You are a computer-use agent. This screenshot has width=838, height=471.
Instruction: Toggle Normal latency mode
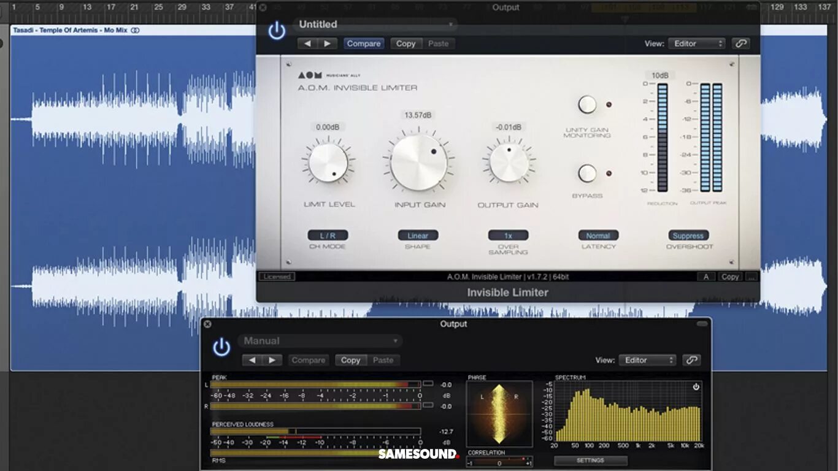[x=598, y=235]
